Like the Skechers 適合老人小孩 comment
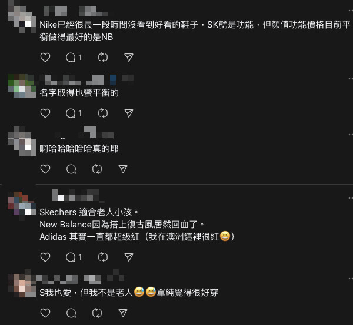The width and height of the screenshot is (353, 325). point(45,257)
